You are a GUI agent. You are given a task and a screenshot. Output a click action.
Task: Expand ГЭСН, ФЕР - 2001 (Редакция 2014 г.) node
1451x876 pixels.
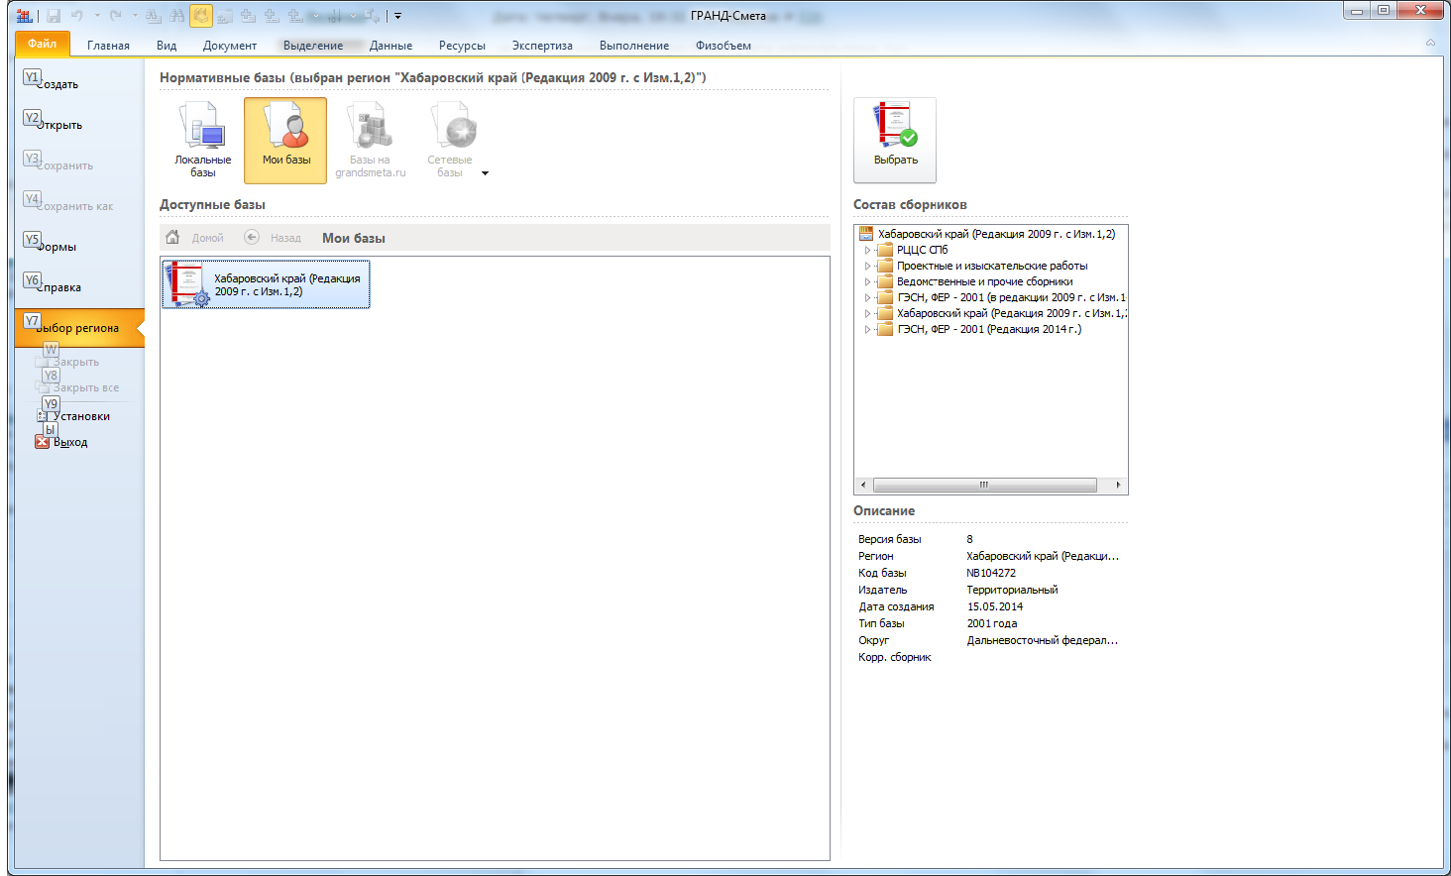pyautogui.click(x=867, y=329)
